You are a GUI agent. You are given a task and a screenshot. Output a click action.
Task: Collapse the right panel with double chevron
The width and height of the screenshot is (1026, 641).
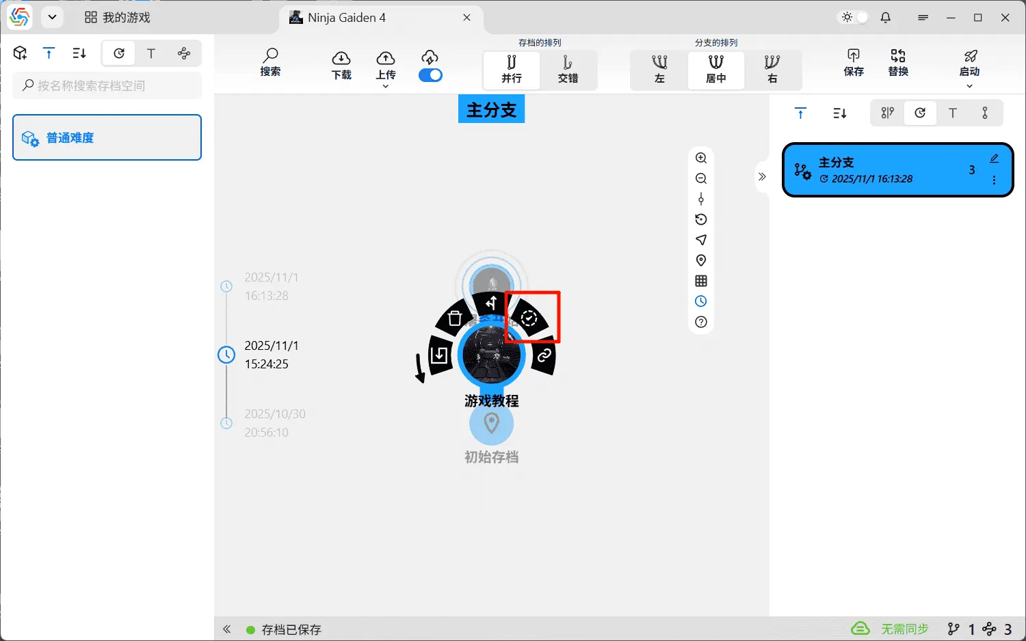point(762,176)
